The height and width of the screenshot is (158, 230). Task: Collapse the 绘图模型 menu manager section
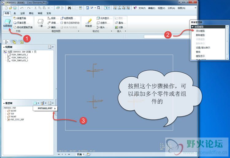193,27
